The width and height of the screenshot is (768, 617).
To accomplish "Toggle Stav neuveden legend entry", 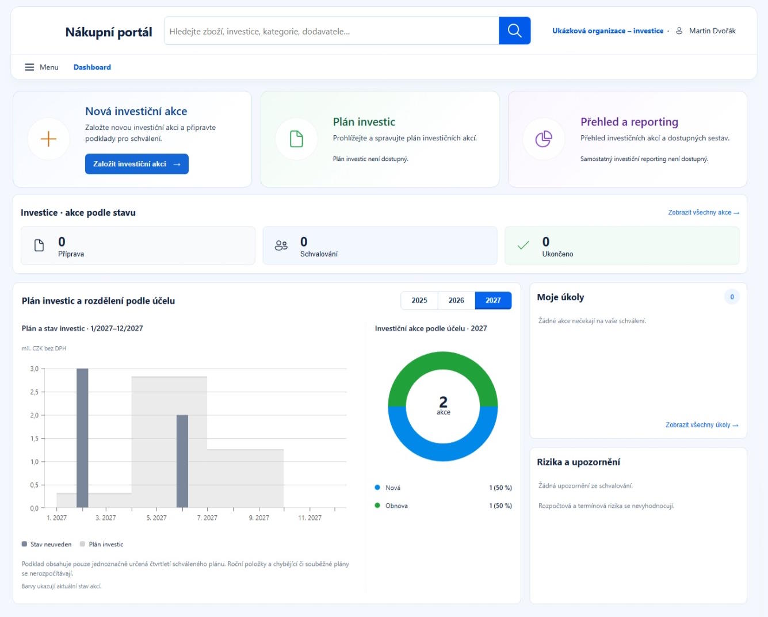I will pyautogui.click(x=47, y=544).
